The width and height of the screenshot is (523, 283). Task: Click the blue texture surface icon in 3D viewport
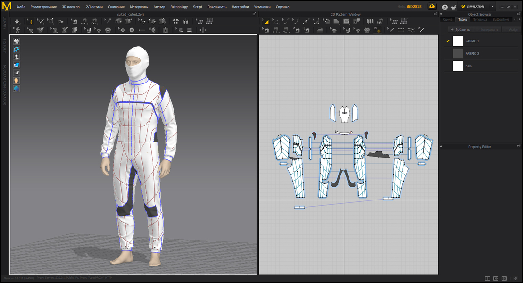coord(17,65)
